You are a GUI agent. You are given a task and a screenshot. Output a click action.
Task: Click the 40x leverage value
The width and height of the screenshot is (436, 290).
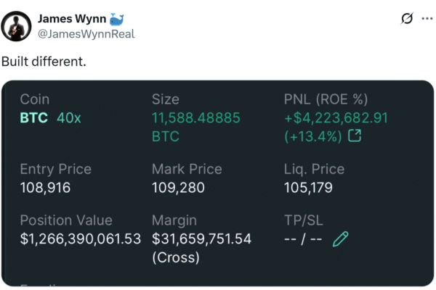69,118
